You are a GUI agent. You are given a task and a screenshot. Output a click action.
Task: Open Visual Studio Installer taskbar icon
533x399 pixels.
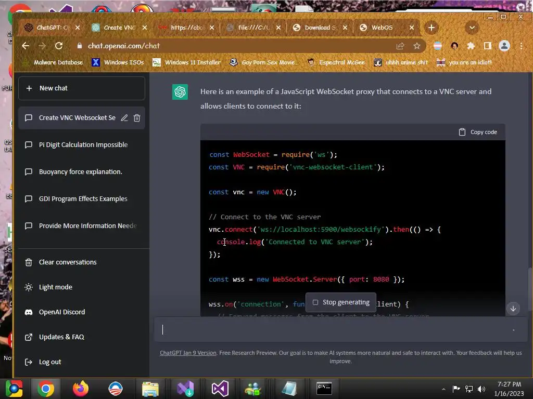click(x=185, y=389)
